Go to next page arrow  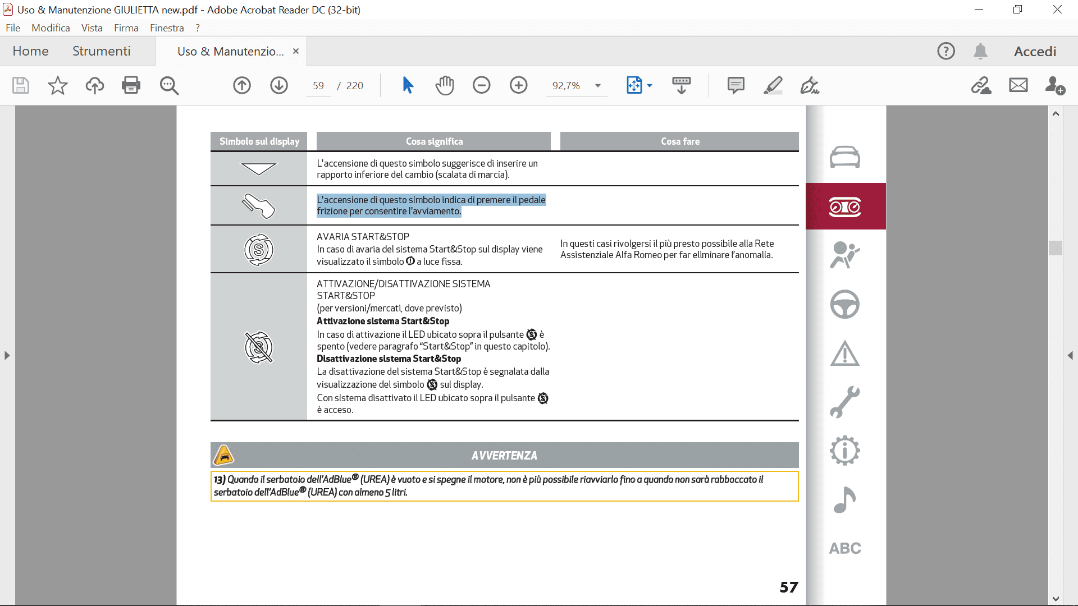pos(279,85)
